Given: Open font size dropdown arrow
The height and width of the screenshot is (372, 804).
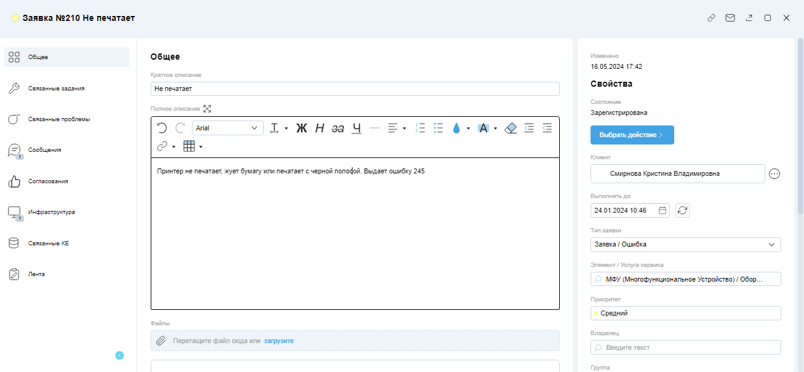Looking at the screenshot, I should [x=286, y=129].
